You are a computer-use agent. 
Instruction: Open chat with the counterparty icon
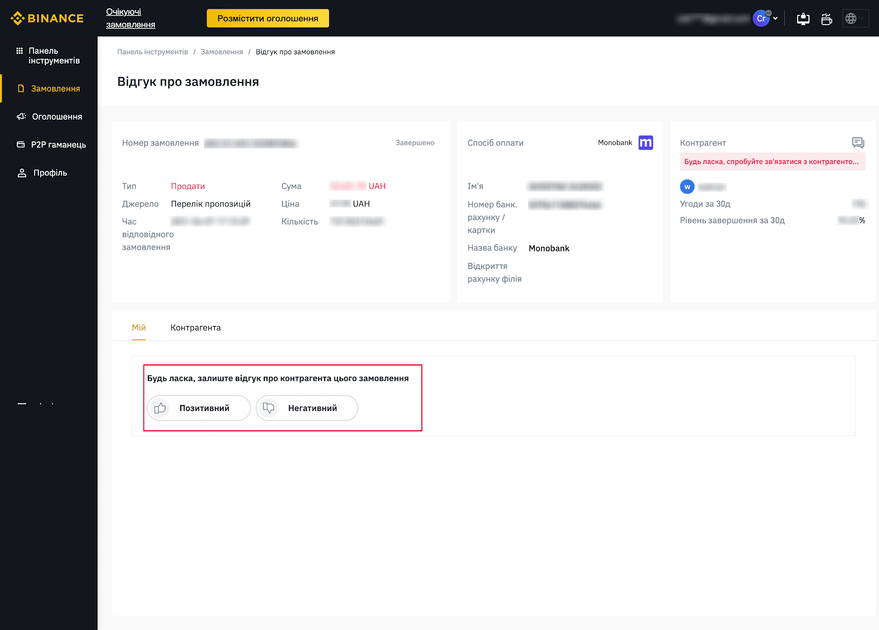click(x=858, y=143)
